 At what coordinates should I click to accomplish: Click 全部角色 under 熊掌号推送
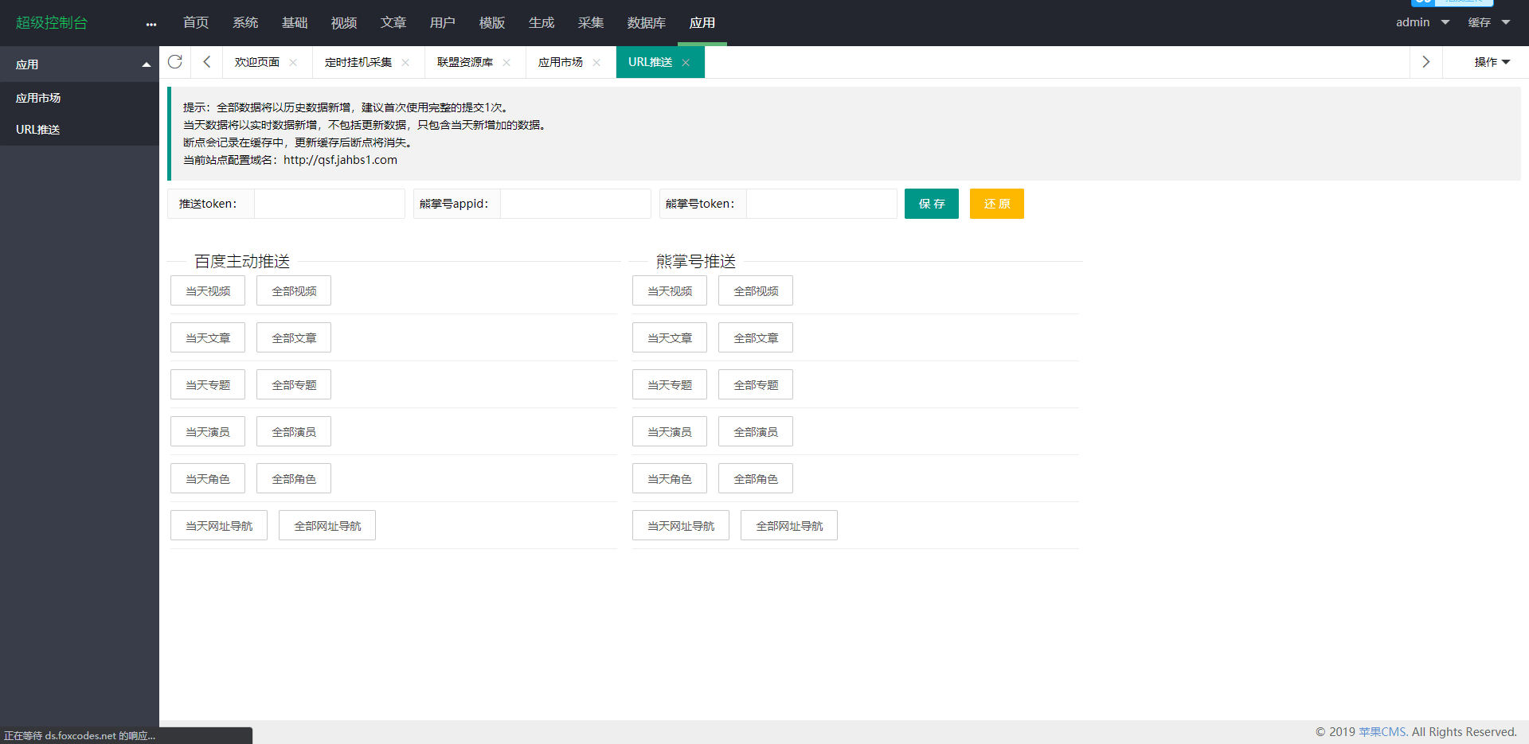(756, 478)
